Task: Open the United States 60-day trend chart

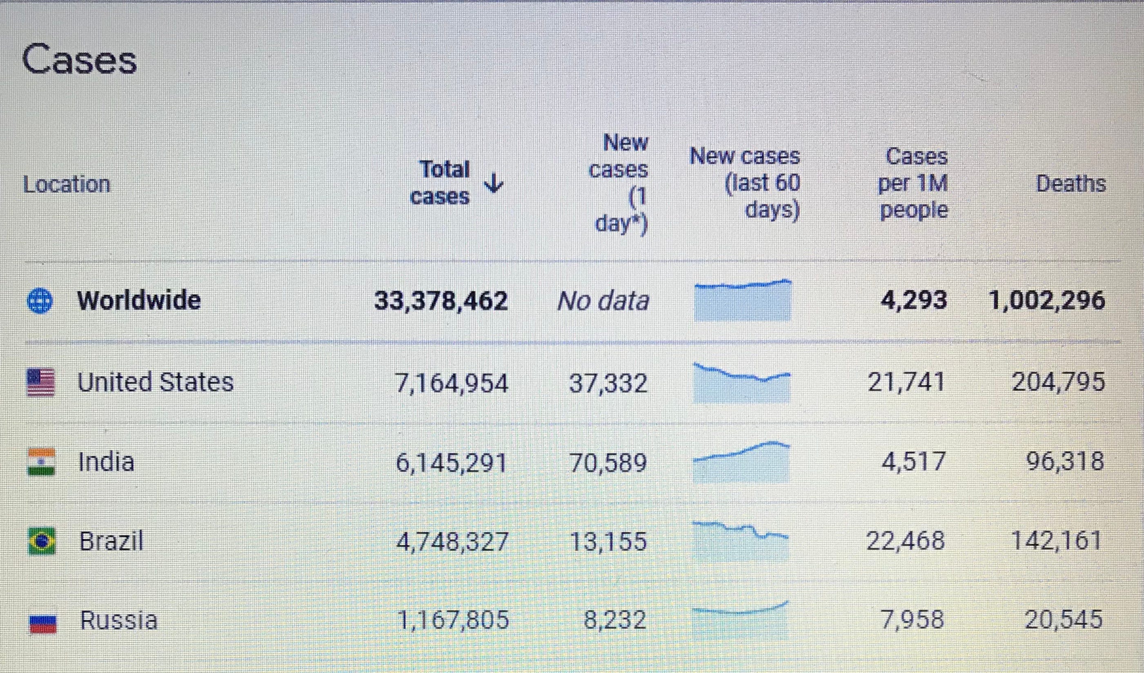Action: pos(742,382)
